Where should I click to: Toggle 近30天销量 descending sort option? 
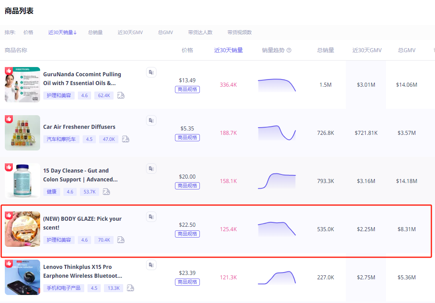coord(62,33)
